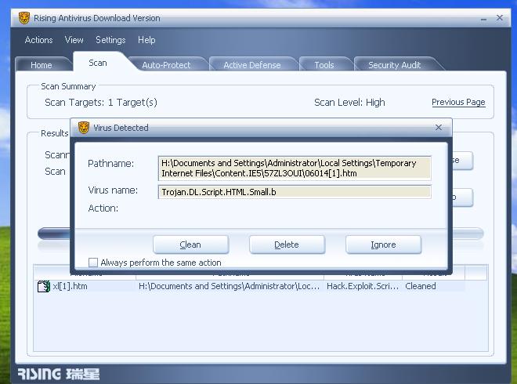Image resolution: width=517 pixels, height=384 pixels.
Task: Click the Ignore button
Action: click(384, 245)
